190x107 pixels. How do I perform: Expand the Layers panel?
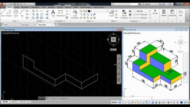pyautogui.click(x=90, y=21)
